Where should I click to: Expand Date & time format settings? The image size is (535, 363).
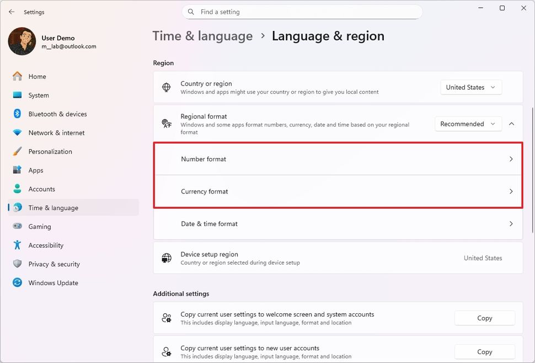[338, 224]
